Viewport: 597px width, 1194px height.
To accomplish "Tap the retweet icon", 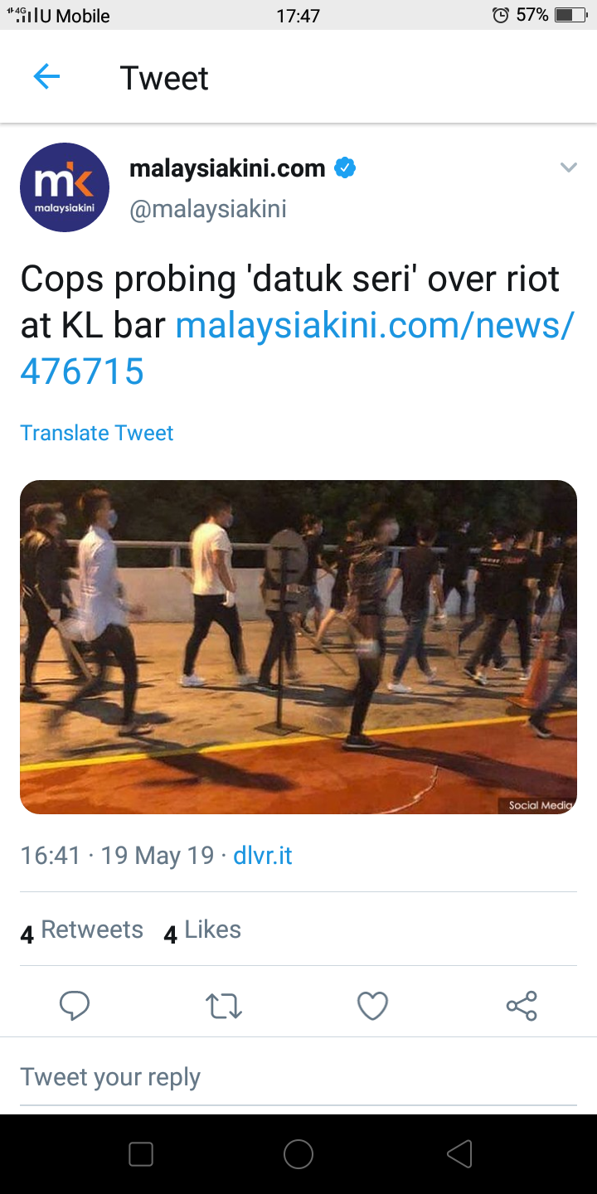I will click(x=224, y=1006).
